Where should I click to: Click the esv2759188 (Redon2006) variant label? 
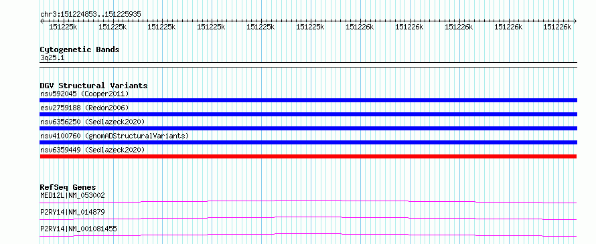(x=84, y=108)
